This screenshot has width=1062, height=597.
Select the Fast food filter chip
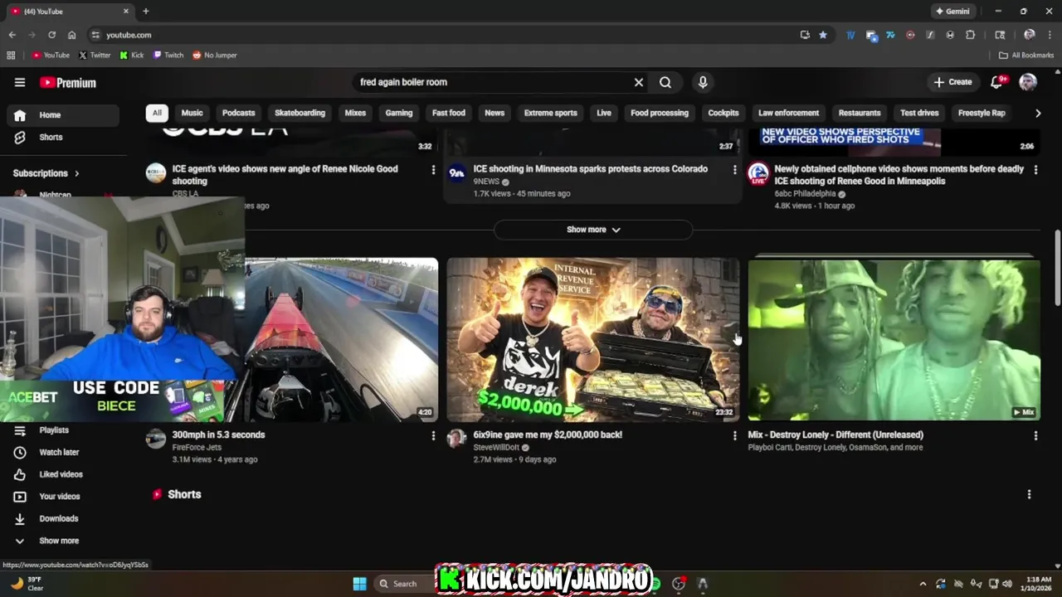coord(449,113)
